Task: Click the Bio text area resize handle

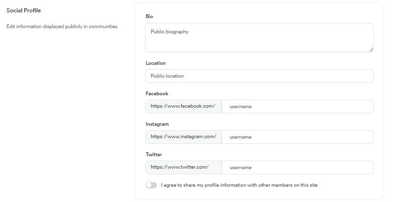Action: pyautogui.click(x=371, y=49)
